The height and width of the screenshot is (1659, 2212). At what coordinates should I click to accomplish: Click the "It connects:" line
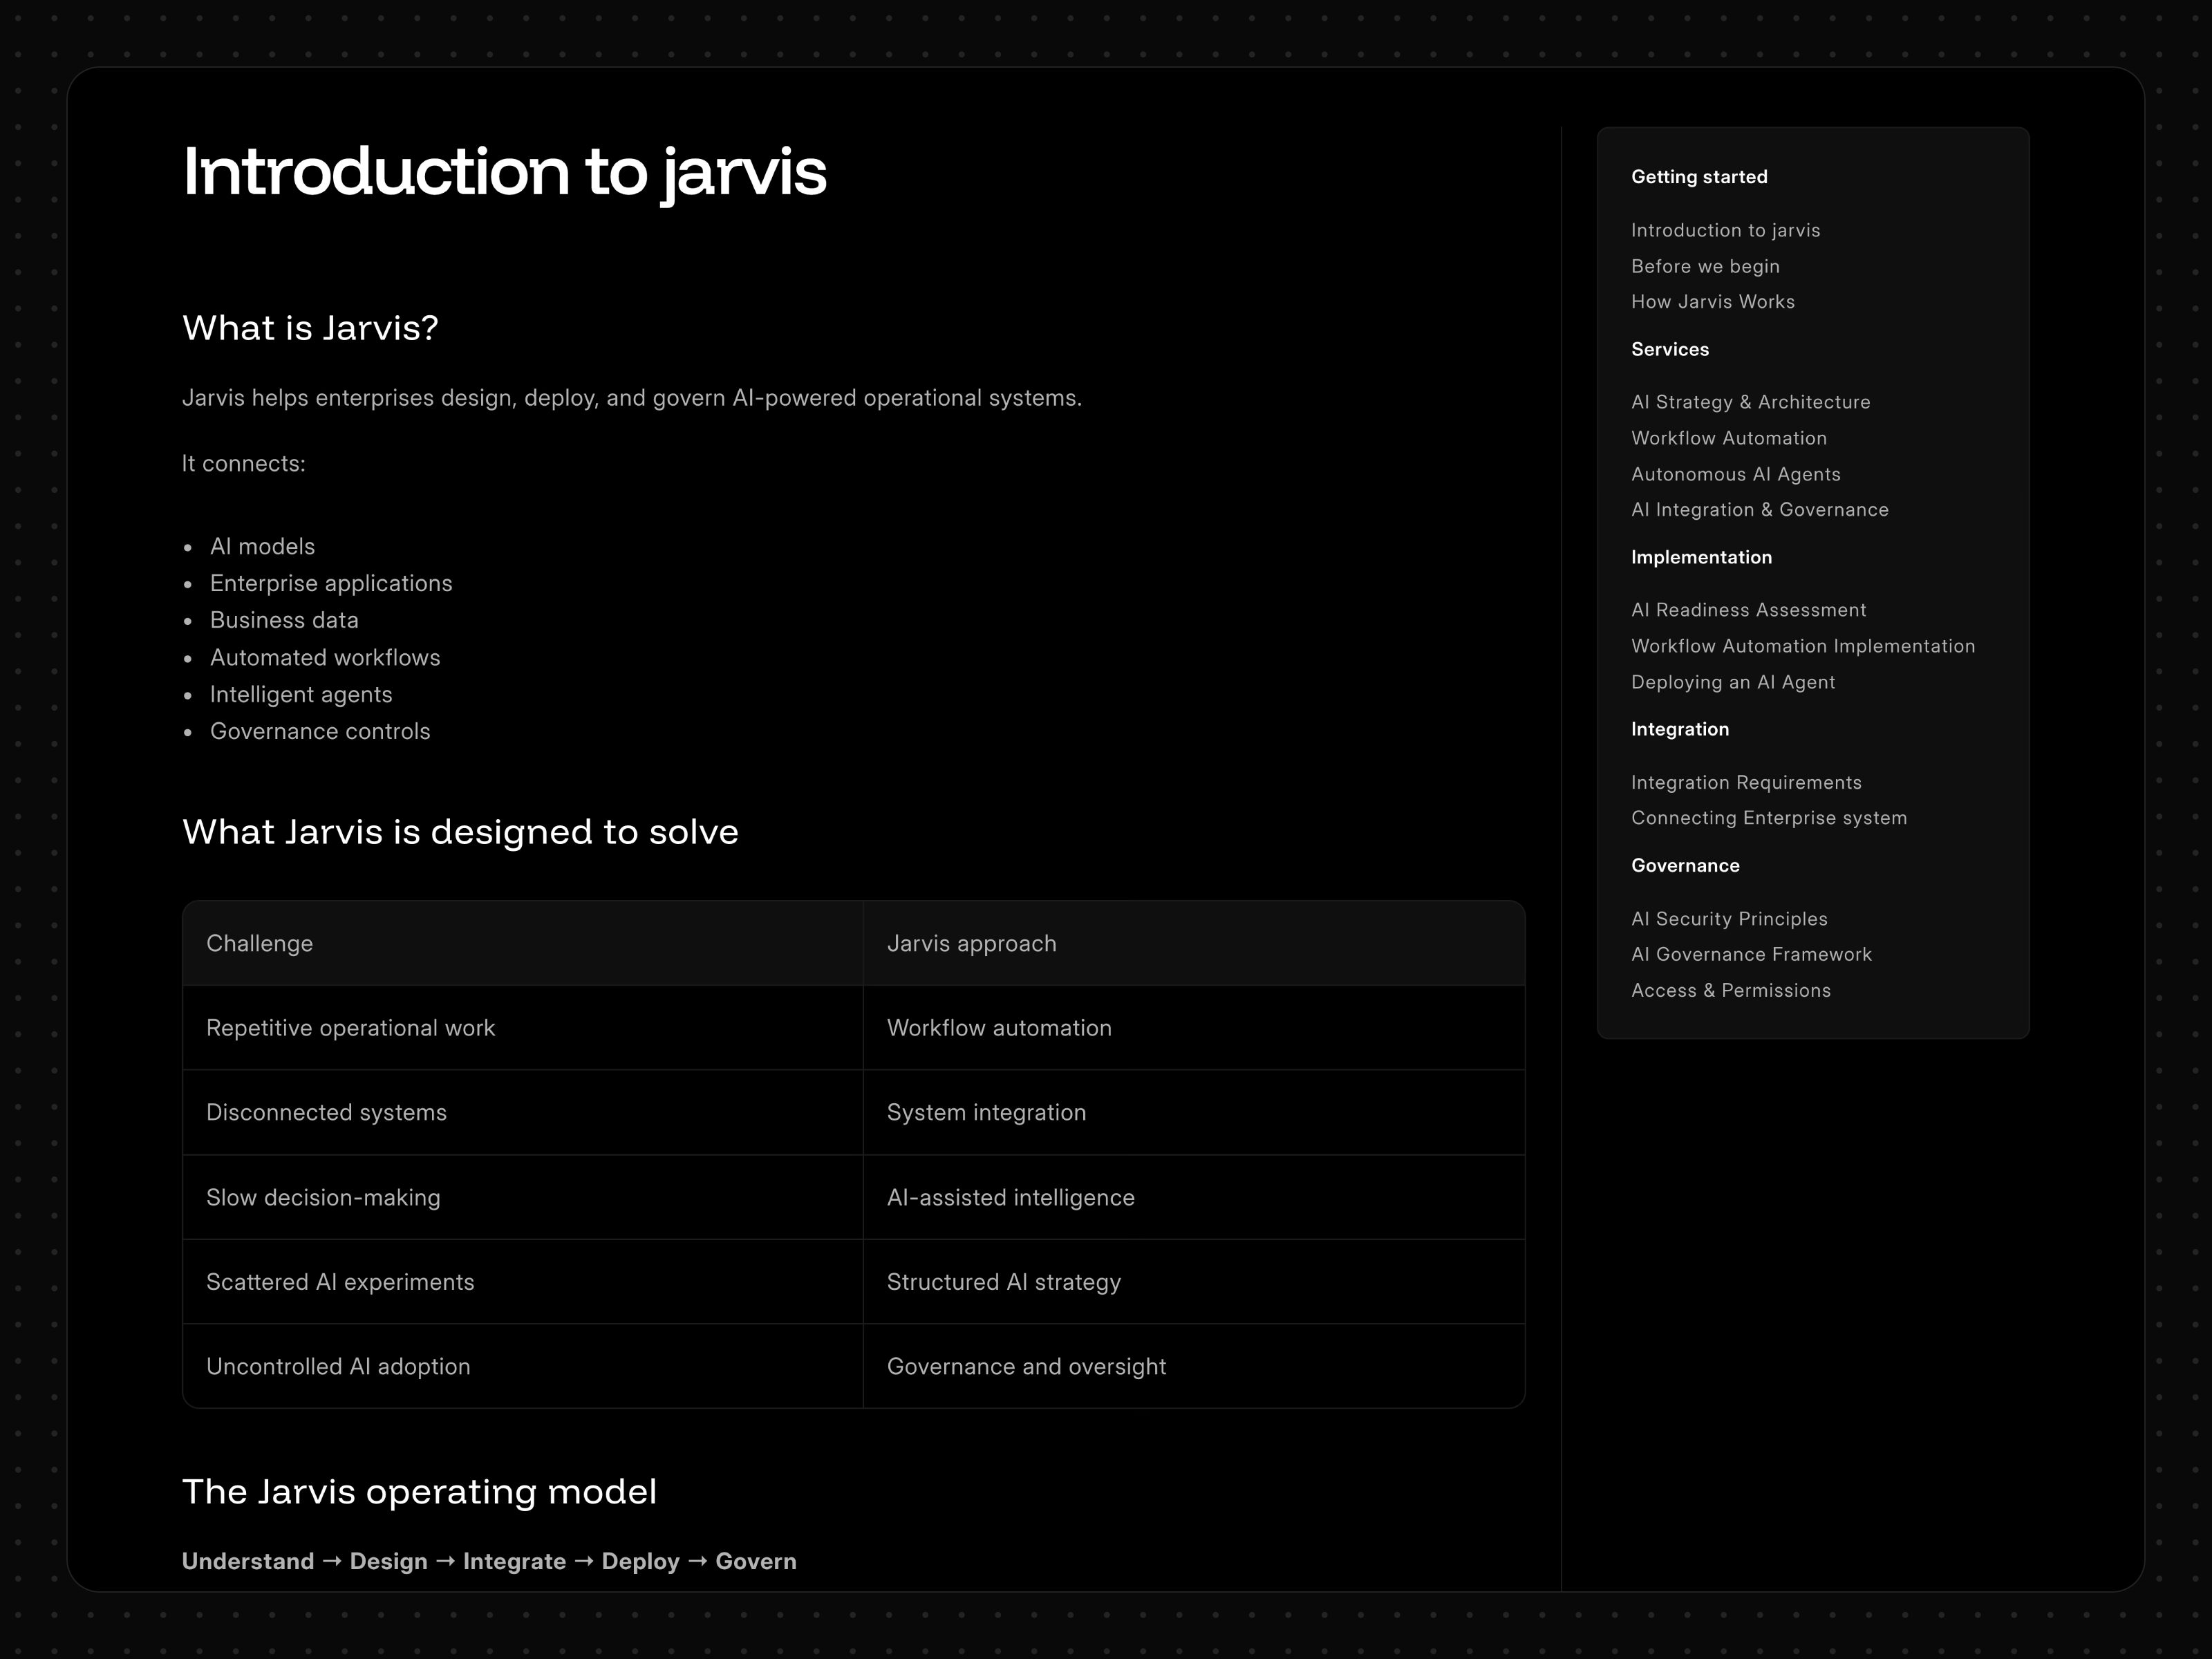[244, 463]
